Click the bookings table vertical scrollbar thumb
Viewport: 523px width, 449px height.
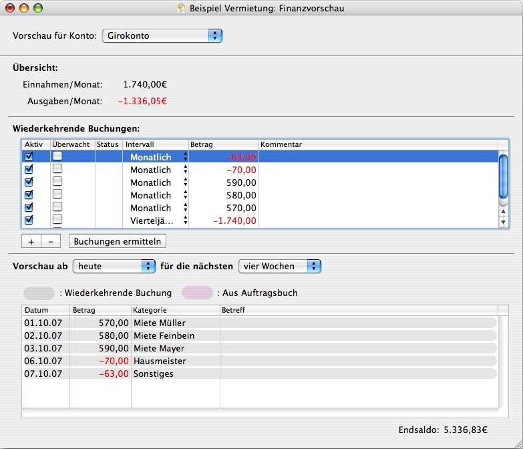504,175
